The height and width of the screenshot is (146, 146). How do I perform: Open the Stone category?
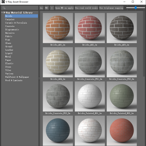coord(8,67)
